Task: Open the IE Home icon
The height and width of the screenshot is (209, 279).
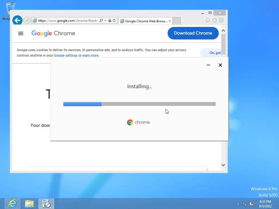Action: (x=208, y=20)
